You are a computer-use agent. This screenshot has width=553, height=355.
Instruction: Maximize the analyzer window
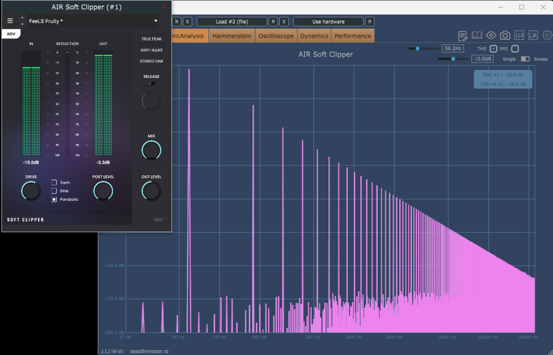(522, 7)
